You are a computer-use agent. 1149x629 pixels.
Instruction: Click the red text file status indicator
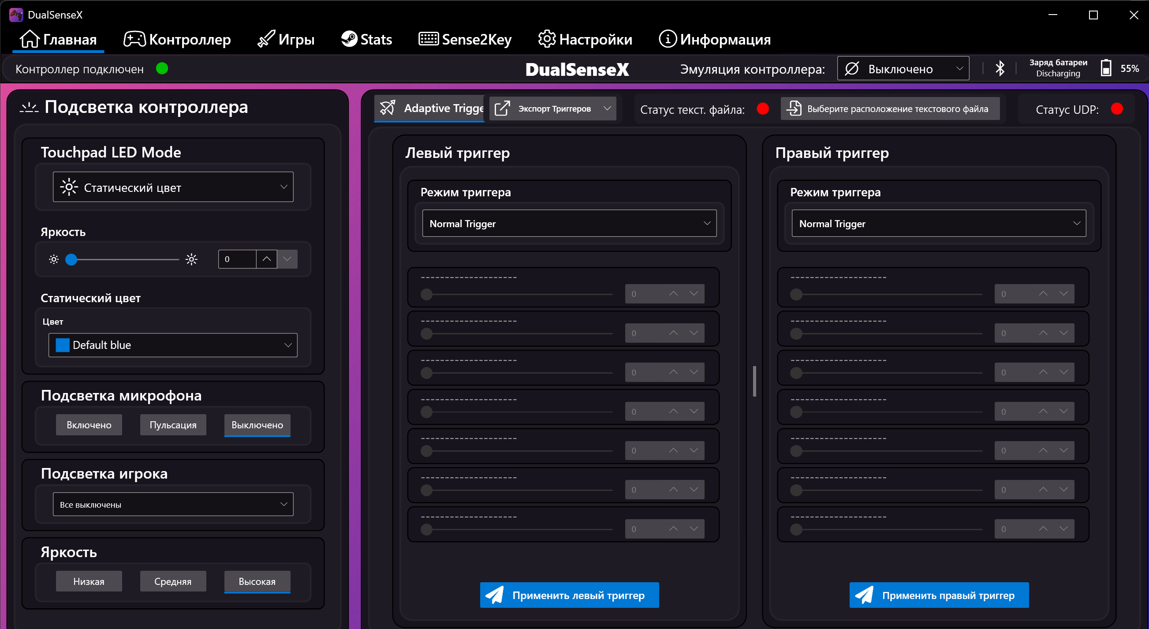point(762,109)
